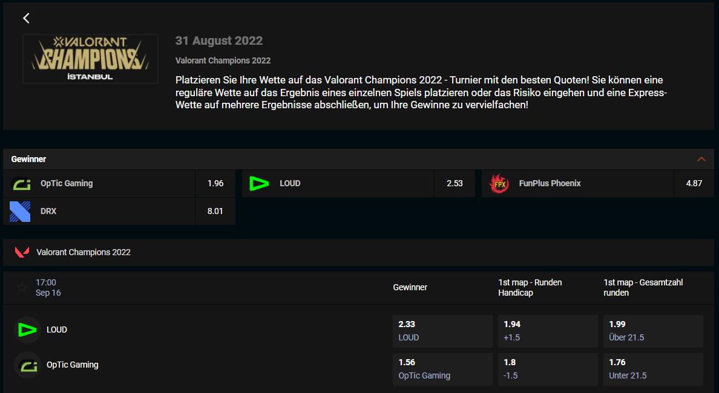Click the DRX team logo icon
The width and height of the screenshot is (719, 393).
(20, 212)
